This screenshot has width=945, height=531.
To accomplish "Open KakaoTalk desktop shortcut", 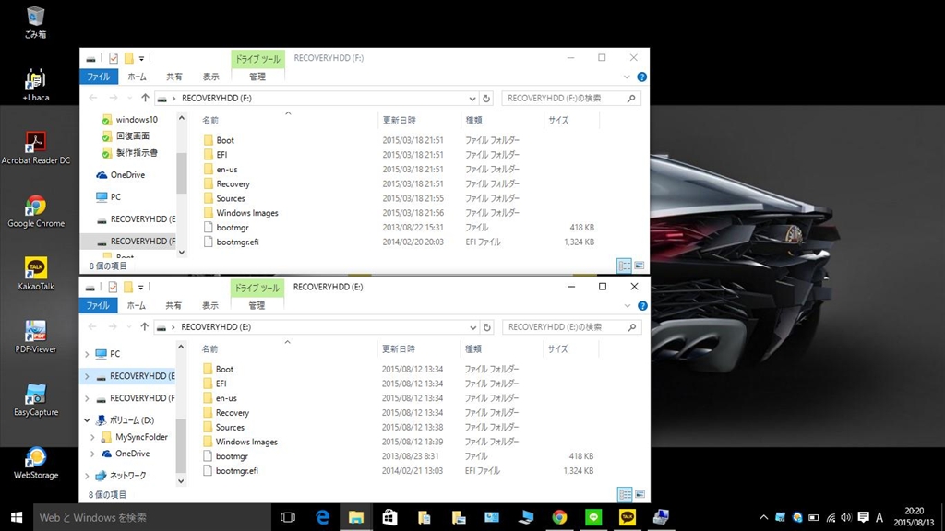I will coord(36,273).
